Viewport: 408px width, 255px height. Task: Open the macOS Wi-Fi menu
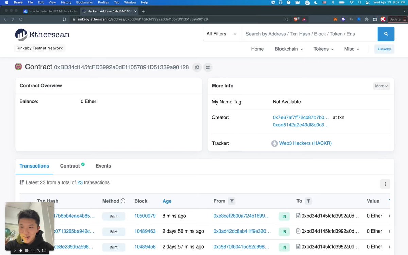[x=351, y=2]
